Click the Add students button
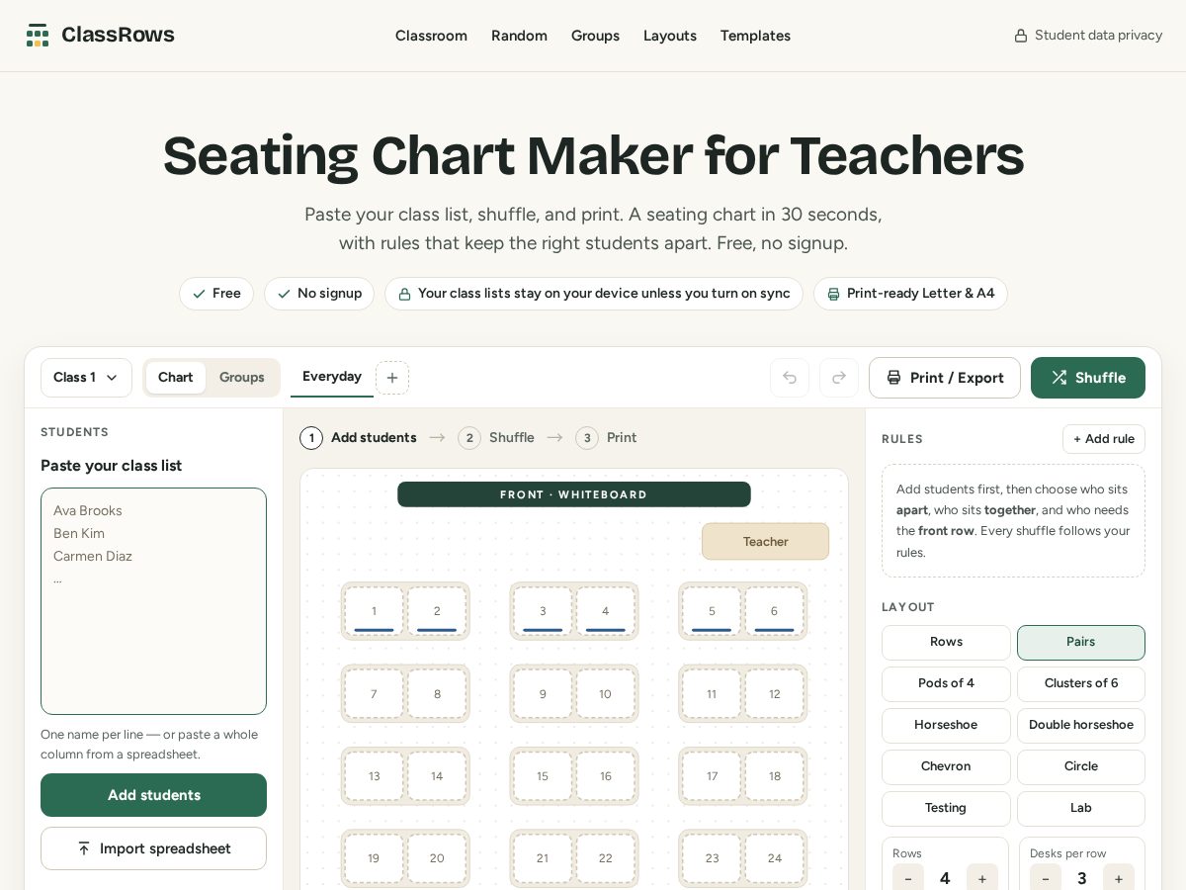 point(153,795)
